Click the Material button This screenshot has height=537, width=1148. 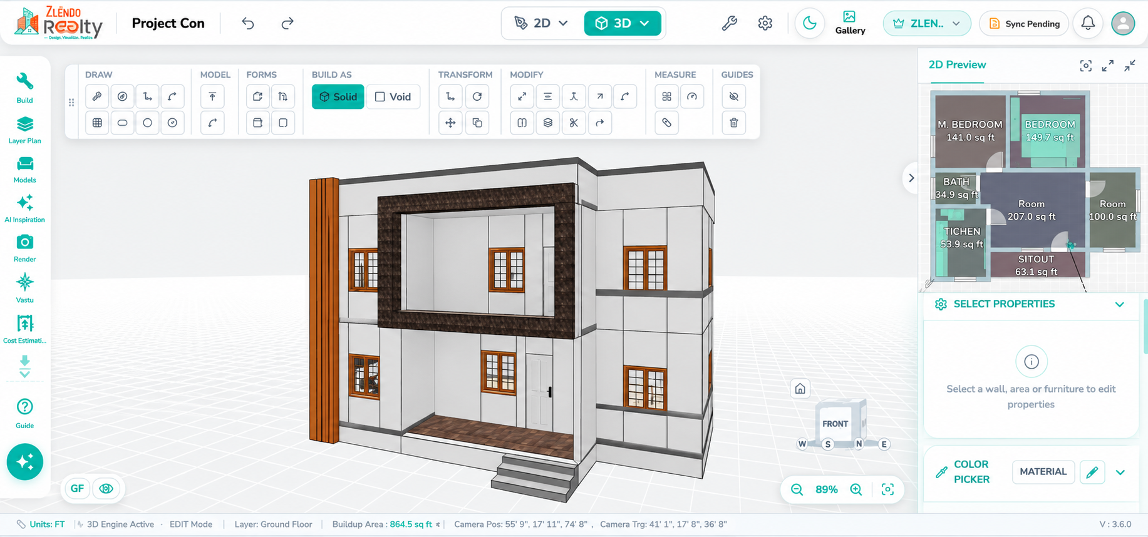(1043, 472)
